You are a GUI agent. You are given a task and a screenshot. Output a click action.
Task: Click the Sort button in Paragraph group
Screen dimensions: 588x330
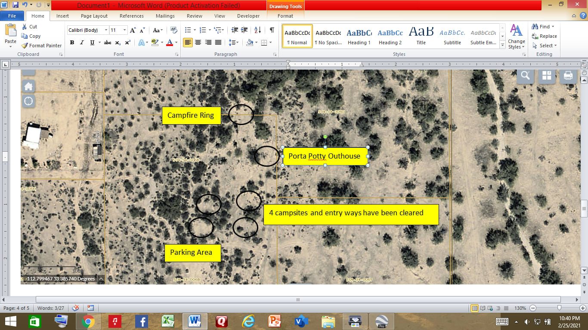pyautogui.click(x=257, y=30)
